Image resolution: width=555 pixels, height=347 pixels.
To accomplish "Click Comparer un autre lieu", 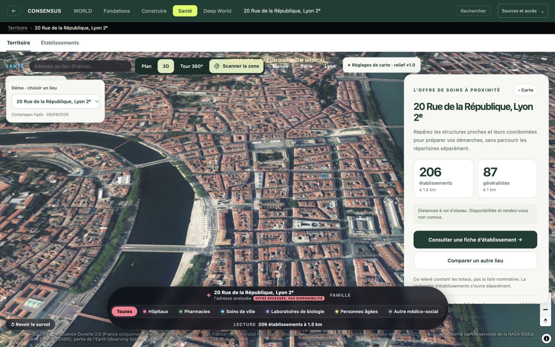I will coord(475,261).
